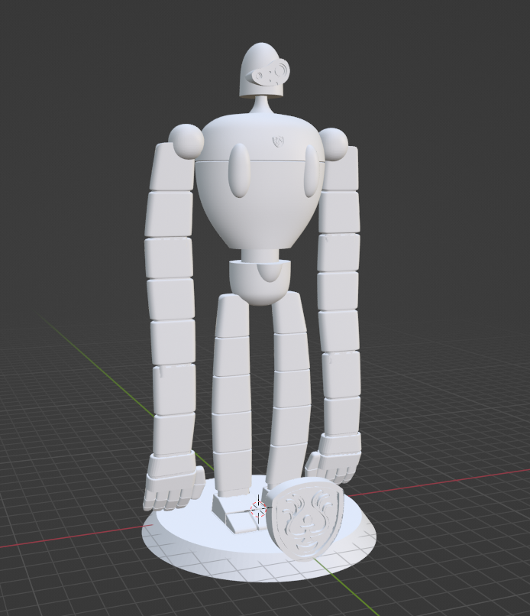Click the 3D cursor crosshair near the feet

point(258,508)
